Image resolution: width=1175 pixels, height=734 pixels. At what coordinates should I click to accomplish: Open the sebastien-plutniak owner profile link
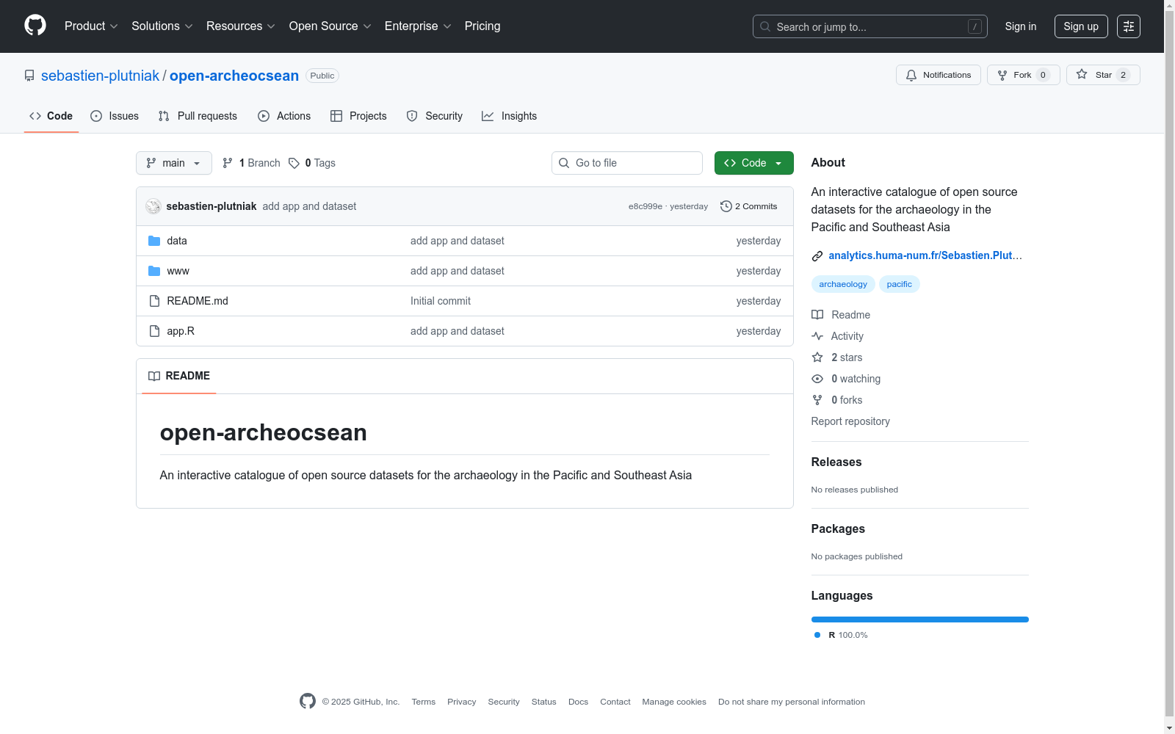coord(100,76)
